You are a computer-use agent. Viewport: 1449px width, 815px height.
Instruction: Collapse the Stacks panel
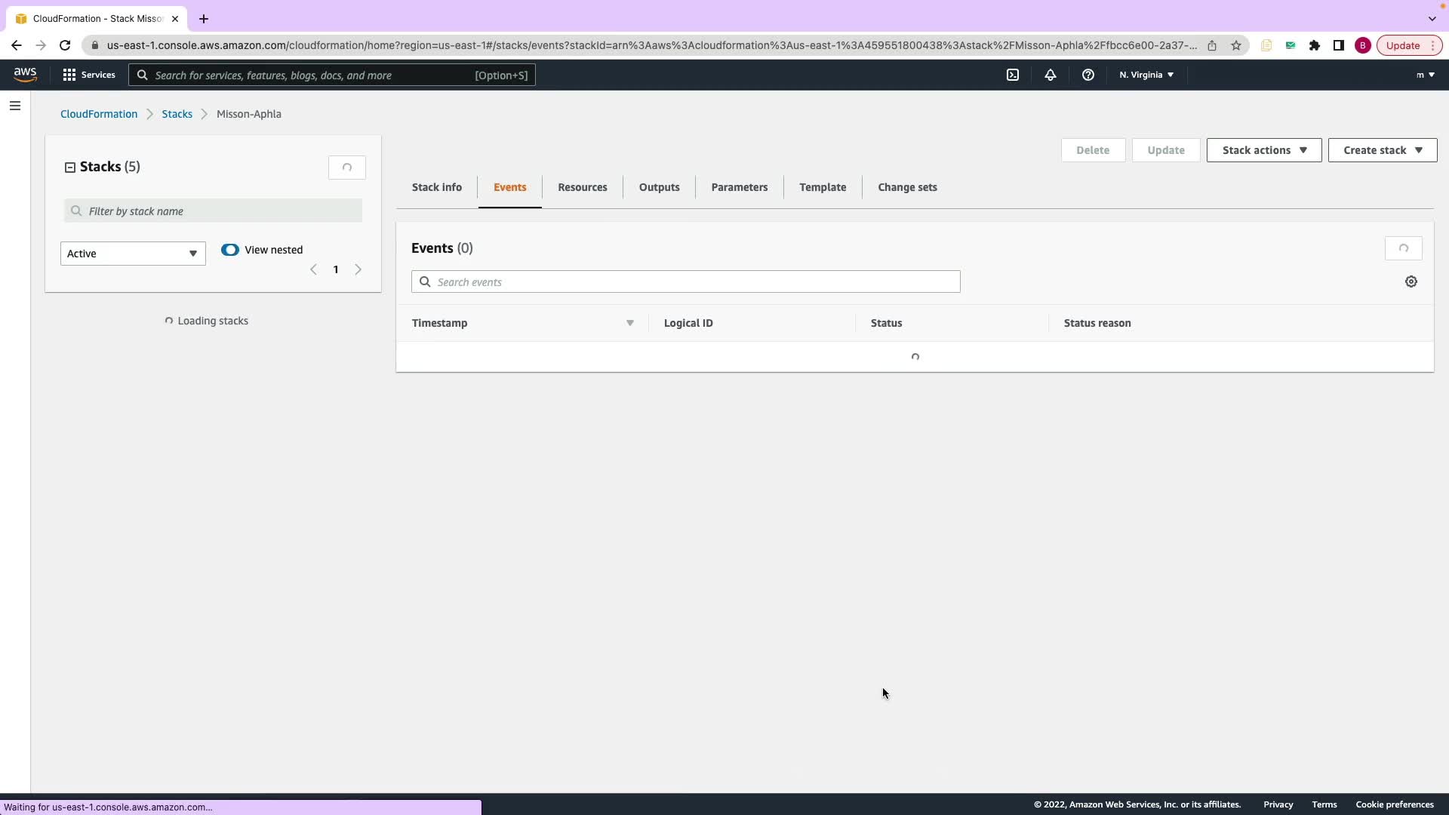pyautogui.click(x=70, y=168)
